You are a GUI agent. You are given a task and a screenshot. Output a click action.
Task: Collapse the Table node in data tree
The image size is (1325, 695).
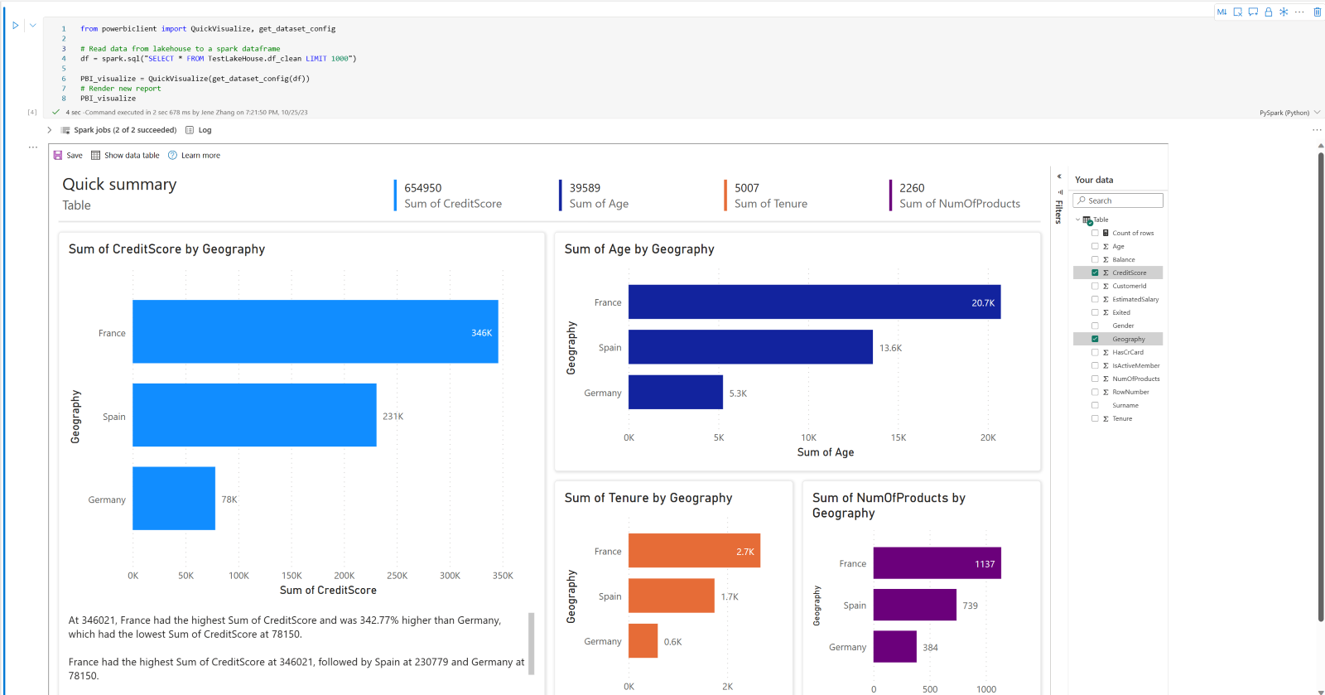tap(1077, 220)
